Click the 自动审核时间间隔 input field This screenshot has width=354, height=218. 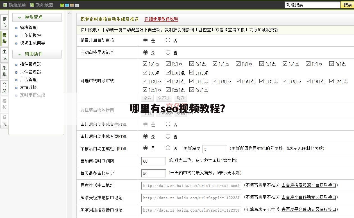(x=153, y=161)
